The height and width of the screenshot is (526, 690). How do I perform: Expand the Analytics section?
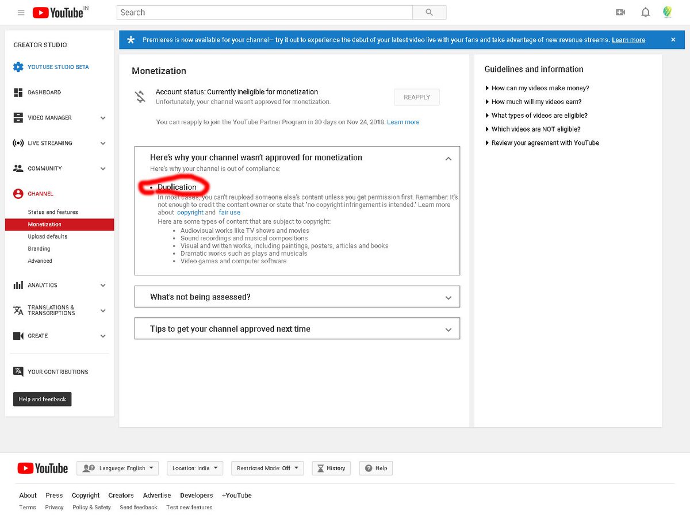(103, 285)
